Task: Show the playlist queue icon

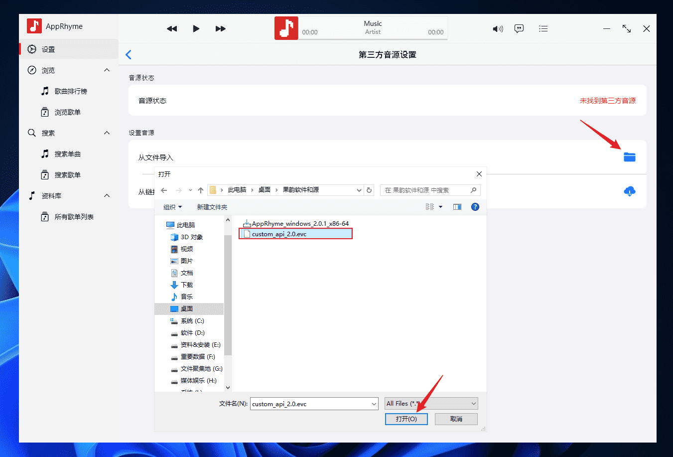Action: pos(543,29)
